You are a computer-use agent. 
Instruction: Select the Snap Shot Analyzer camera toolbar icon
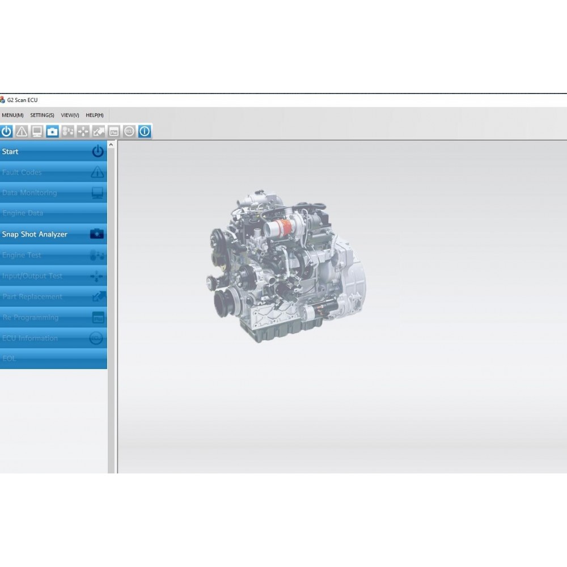point(53,131)
